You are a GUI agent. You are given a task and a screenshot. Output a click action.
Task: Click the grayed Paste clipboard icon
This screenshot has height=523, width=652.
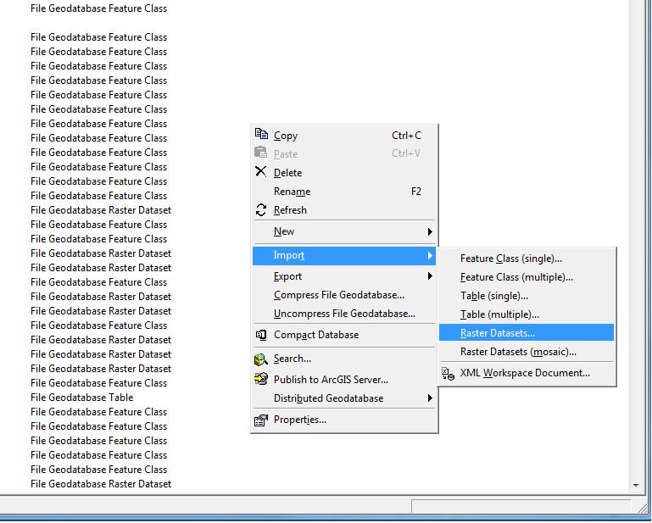pos(261,153)
